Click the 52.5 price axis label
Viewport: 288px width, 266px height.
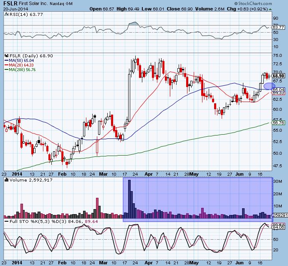[278, 141]
